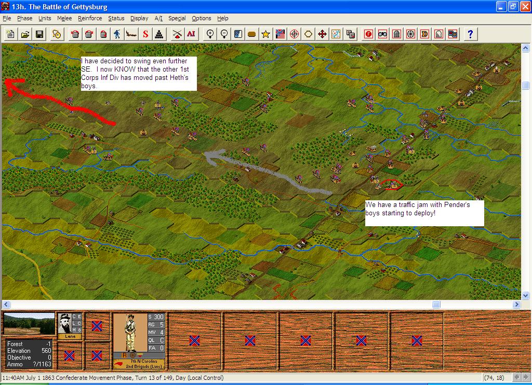Click the forest terrain picture thumbnail
532x385 pixels.
[29, 324]
